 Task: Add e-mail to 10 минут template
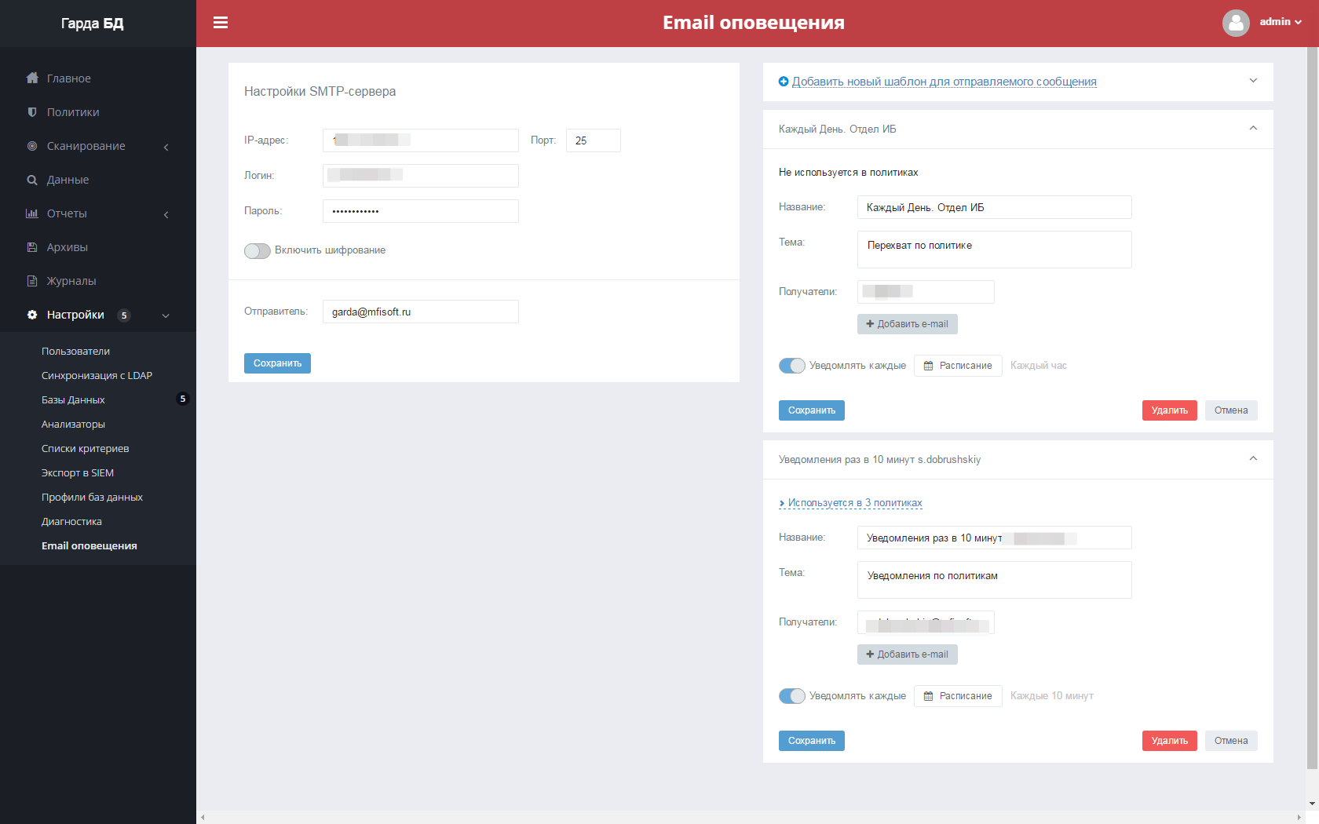pyautogui.click(x=907, y=654)
